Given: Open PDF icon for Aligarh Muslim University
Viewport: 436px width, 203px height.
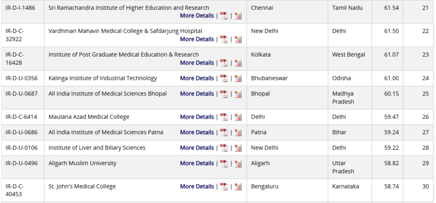Looking at the screenshot, I should [224, 164].
